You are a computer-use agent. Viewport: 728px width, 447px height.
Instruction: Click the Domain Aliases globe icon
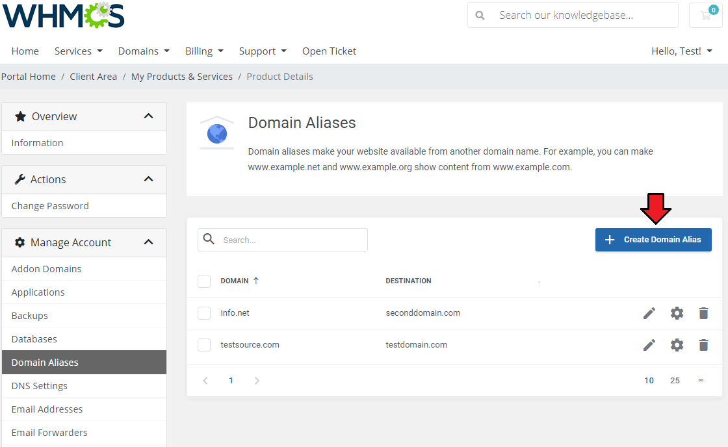pyautogui.click(x=217, y=134)
